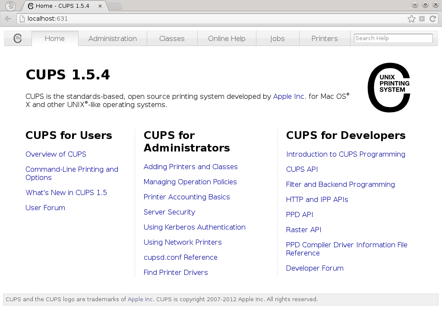Click the Unix Printing System logo image
The height and width of the screenshot is (309, 442).
click(x=389, y=88)
